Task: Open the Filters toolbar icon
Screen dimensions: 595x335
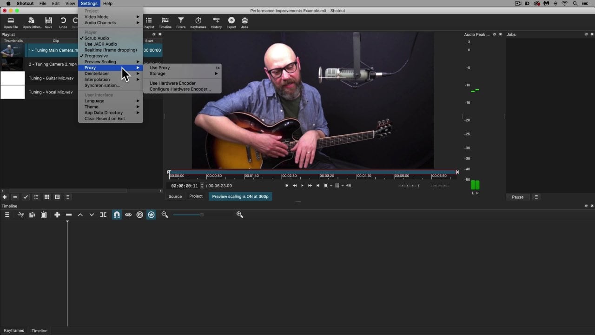Action: (x=181, y=22)
